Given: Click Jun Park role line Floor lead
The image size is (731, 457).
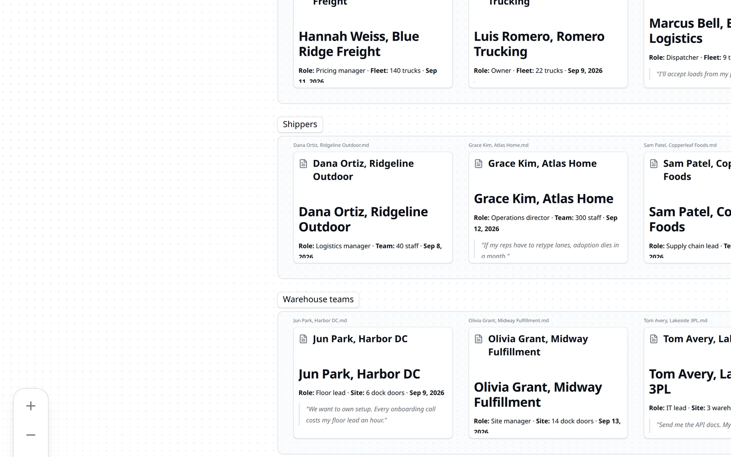Looking at the screenshot, I should pyautogui.click(x=371, y=393).
